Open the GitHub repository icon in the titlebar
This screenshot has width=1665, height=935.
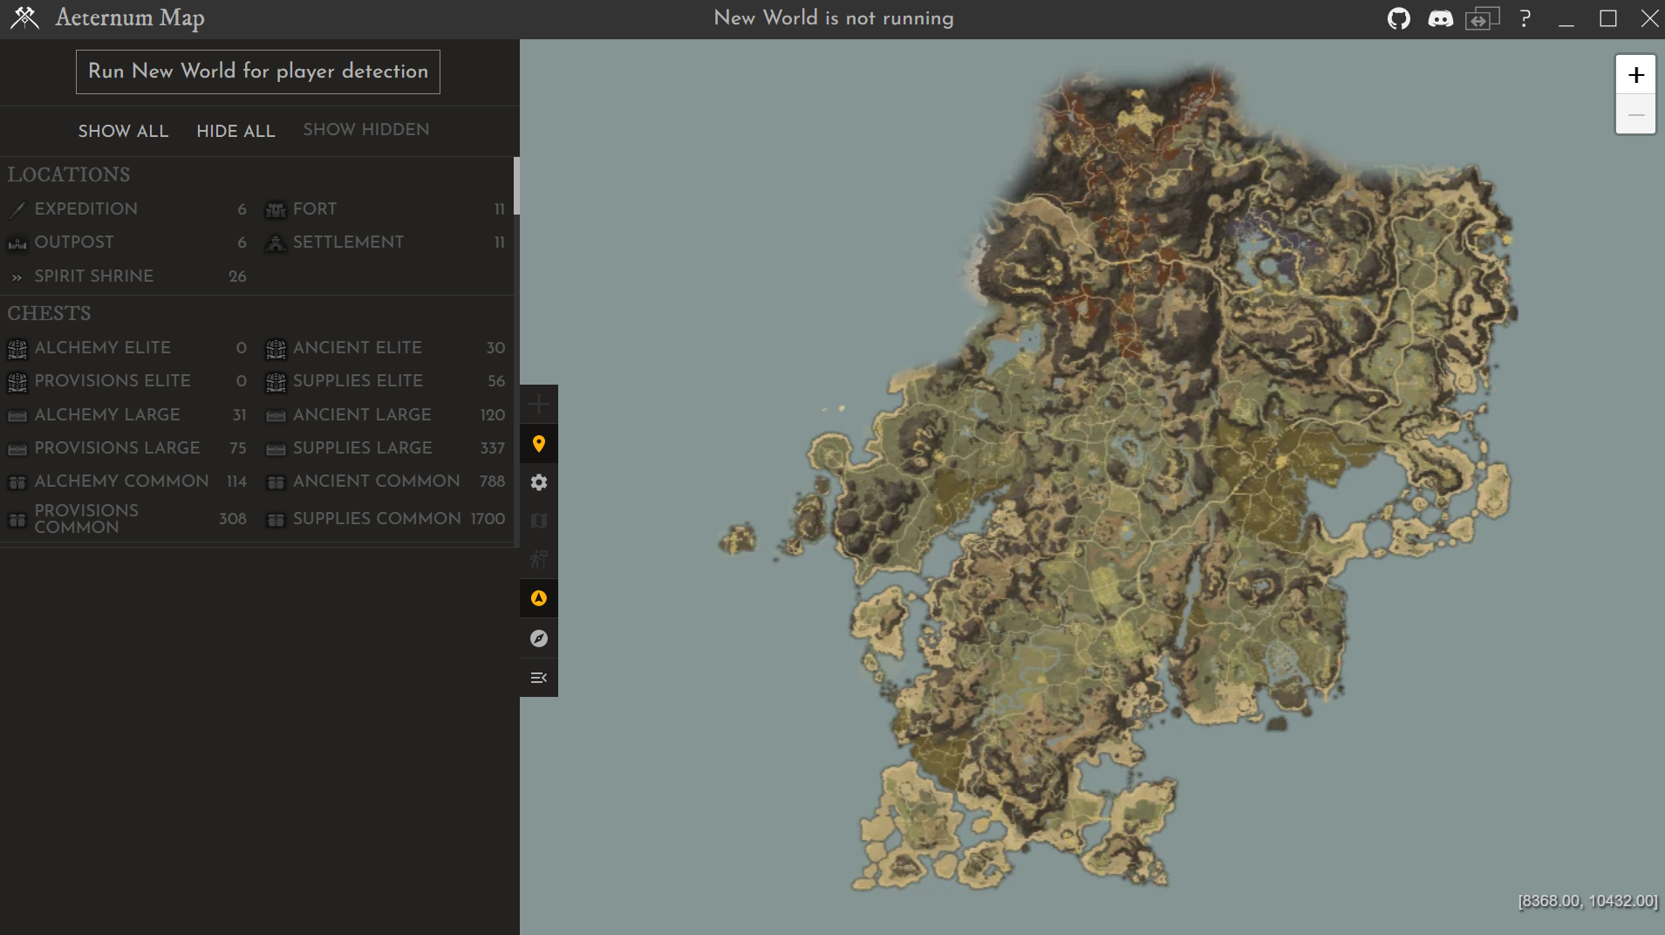point(1399,17)
